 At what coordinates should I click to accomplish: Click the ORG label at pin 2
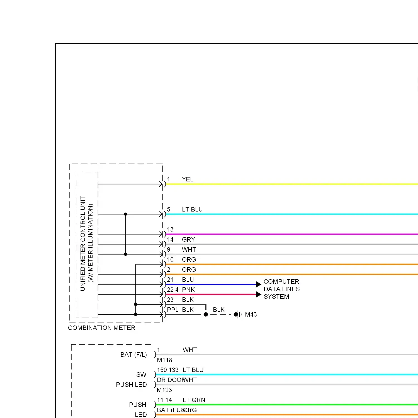pyautogui.click(x=189, y=269)
